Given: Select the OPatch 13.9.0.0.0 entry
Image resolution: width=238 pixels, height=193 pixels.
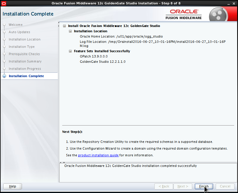Looking at the screenshot, I should pyautogui.click(x=94, y=56).
